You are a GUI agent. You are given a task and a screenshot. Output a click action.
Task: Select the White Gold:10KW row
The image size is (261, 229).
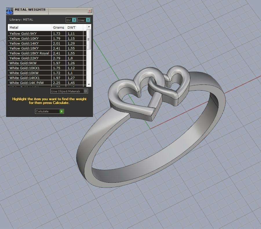point(47,73)
